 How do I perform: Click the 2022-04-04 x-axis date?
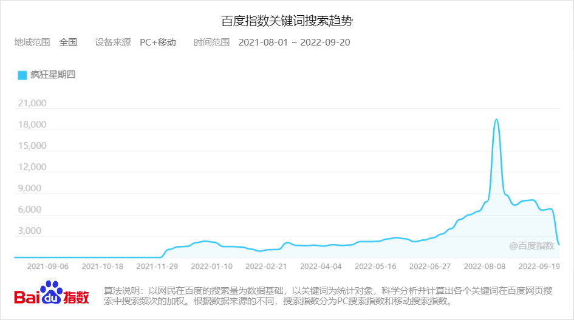(x=321, y=267)
